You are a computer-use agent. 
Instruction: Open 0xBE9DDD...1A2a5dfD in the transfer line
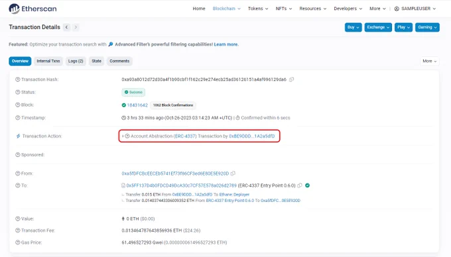192,194
